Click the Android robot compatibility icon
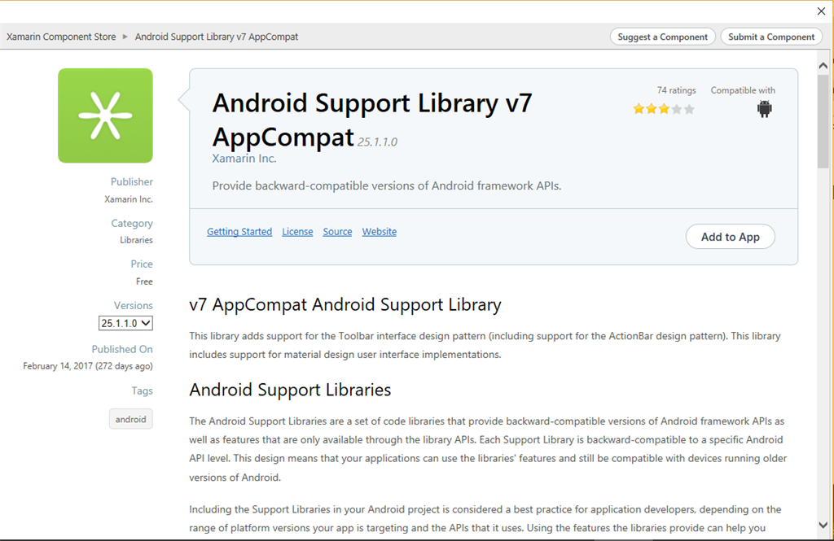The image size is (834, 541). click(x=764, y=109)
